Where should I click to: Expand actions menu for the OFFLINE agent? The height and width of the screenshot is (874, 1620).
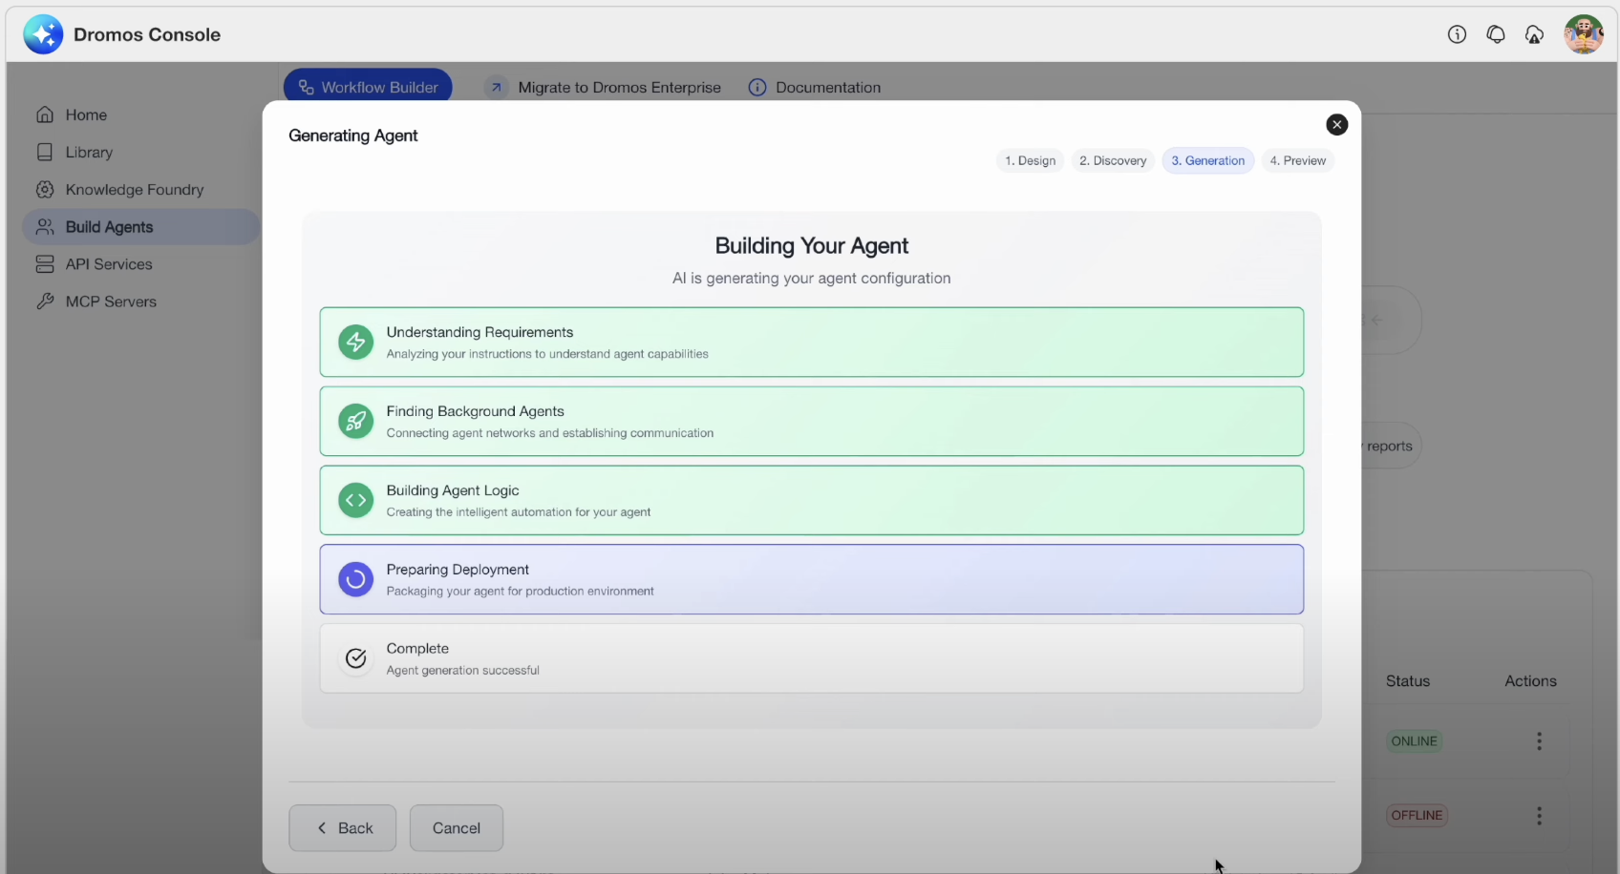[1539, 816]
